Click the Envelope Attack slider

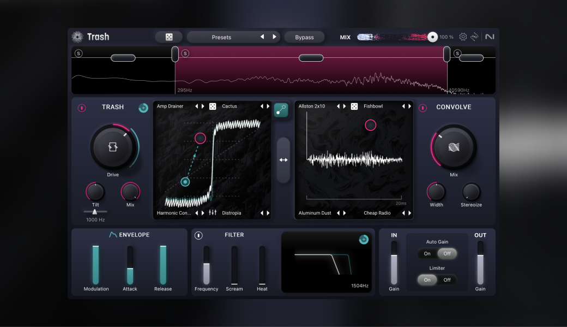(x=130, y=265)
